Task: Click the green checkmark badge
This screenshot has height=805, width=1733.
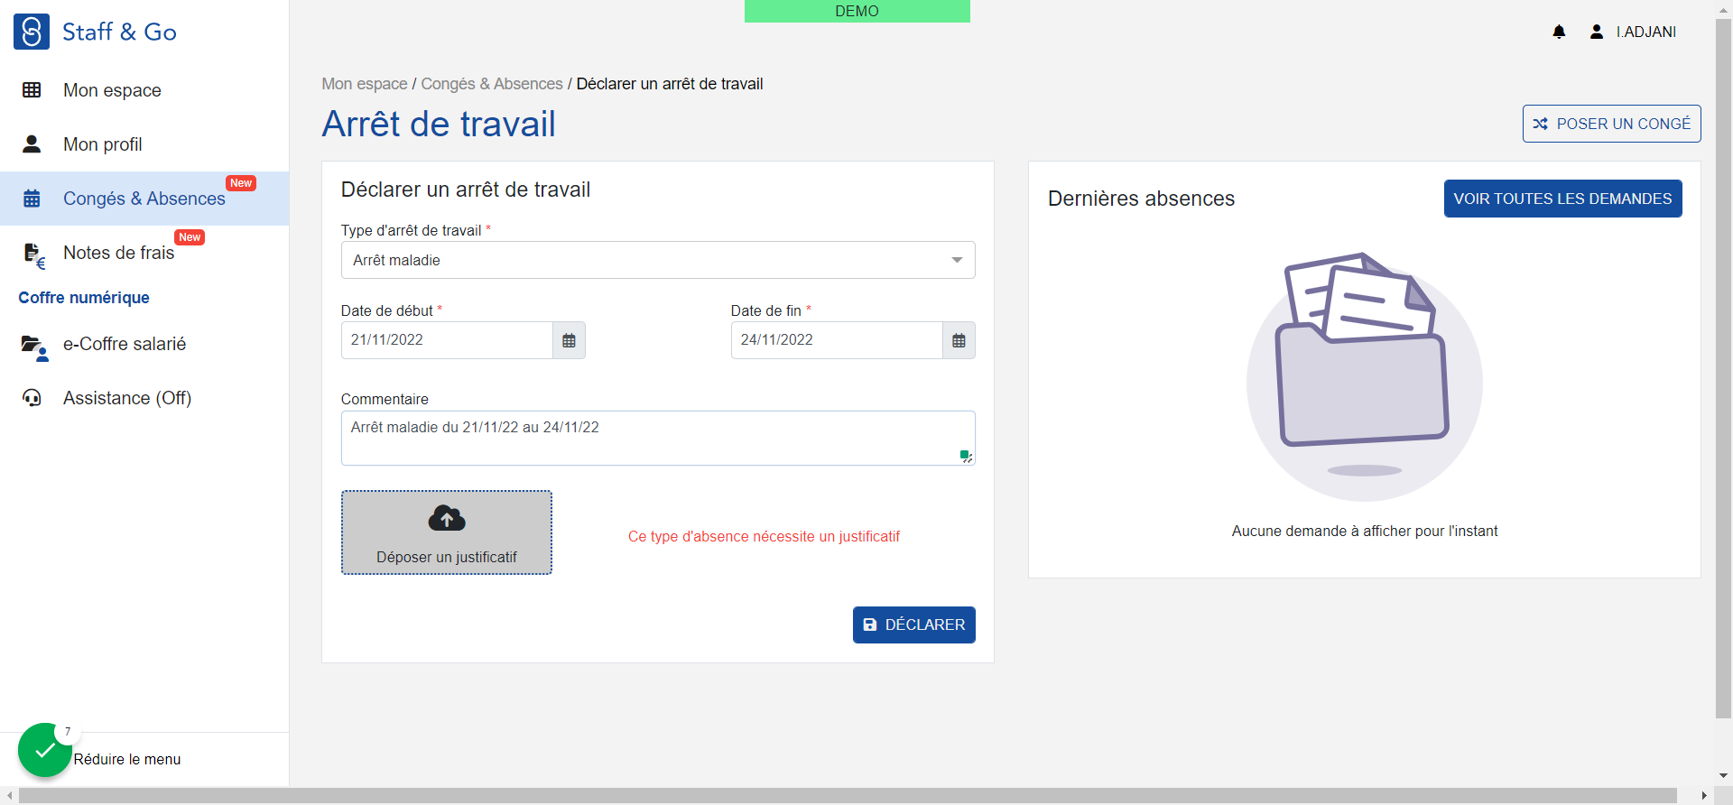Action: click(x=45, y=750)
